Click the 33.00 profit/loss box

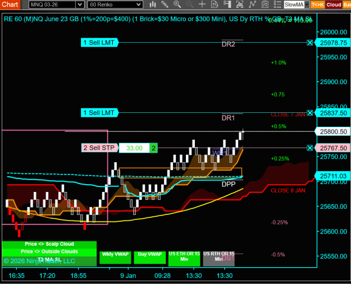[134, 148]
